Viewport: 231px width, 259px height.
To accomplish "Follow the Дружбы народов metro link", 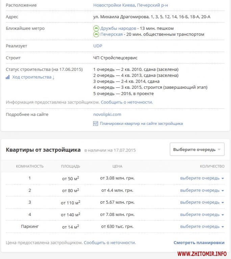I will [x=118, y=28].
